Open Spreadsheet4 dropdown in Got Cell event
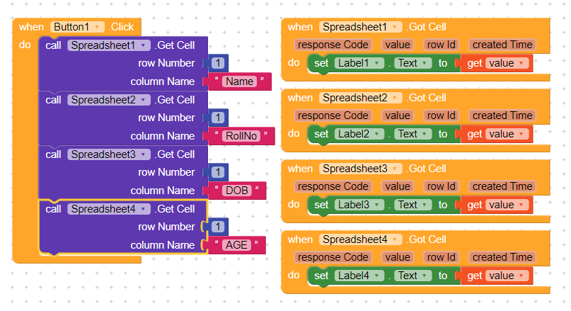This screenshot has height=311, width=571. click(x=361, y=239)
